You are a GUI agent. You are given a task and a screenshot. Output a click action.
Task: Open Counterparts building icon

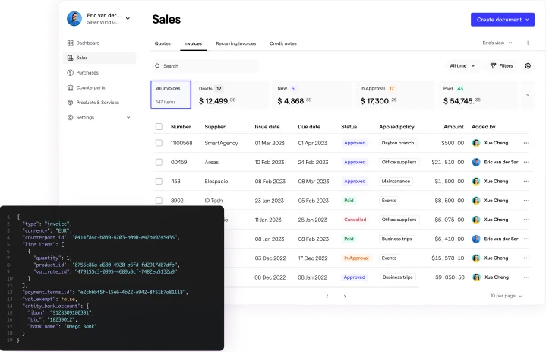pyautogui.click(x=70, y=87)
